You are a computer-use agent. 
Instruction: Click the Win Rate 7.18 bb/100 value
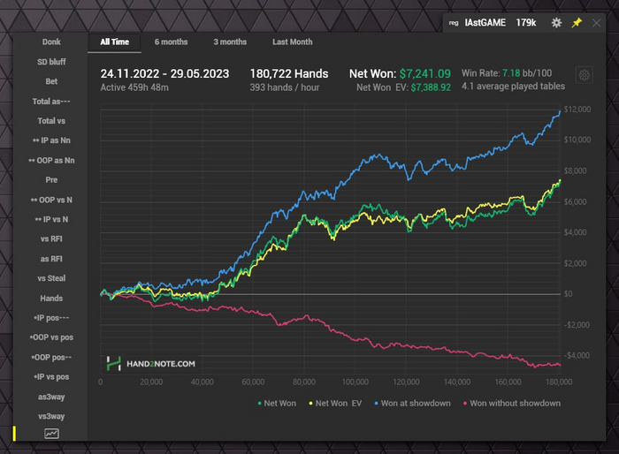(x=527, y=73)
